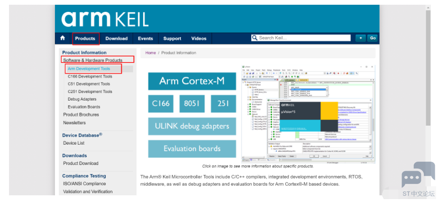Click the Arm Cortex-M tile
This screenshot has width=439, height=201.
coord(192,81)
